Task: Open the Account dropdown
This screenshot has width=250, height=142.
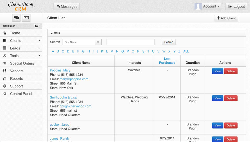Action: [208, 6]
